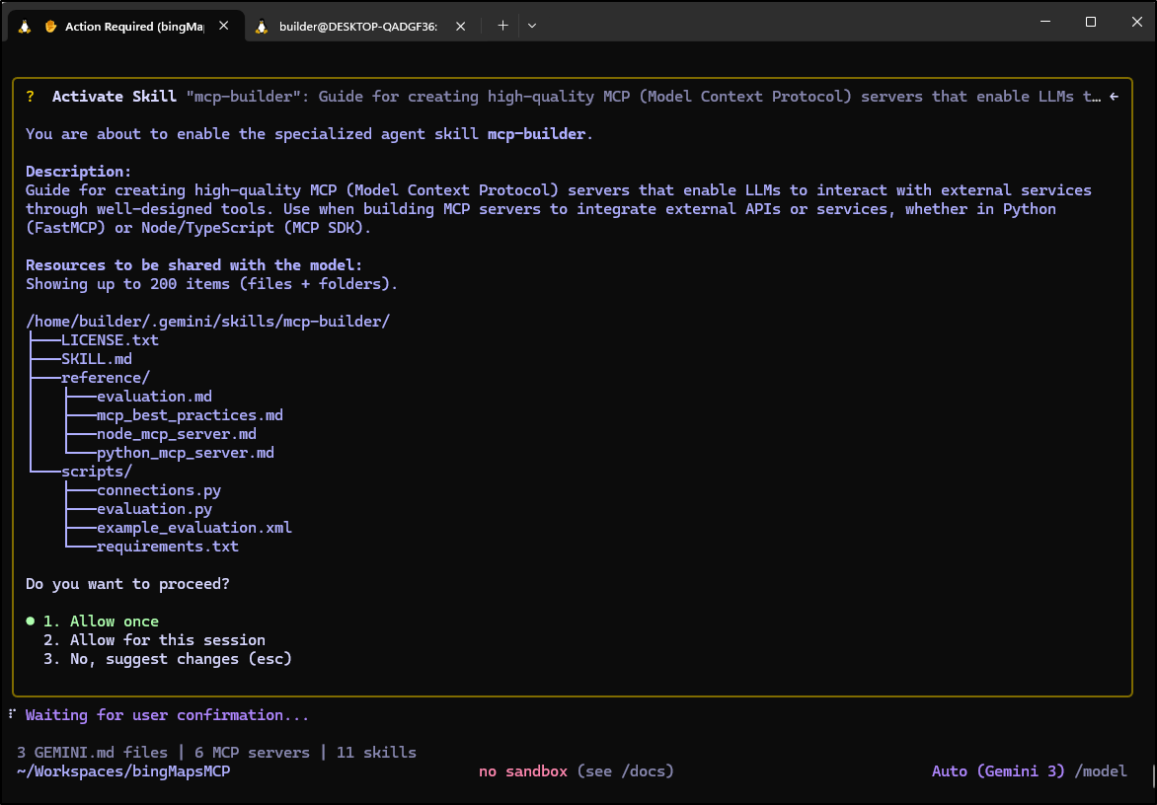Click the left arrow at the prompt header end

tap(1114, 97)
